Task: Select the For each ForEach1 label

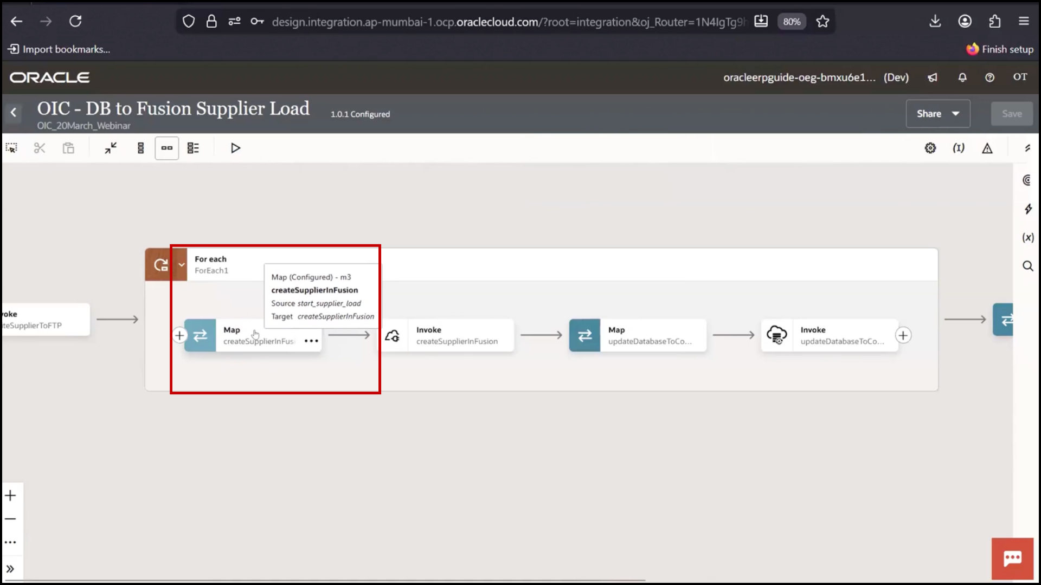Action: (211, 265)
